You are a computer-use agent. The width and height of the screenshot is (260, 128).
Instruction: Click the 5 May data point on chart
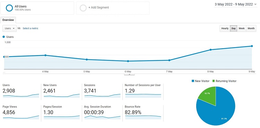coord(87,59)
